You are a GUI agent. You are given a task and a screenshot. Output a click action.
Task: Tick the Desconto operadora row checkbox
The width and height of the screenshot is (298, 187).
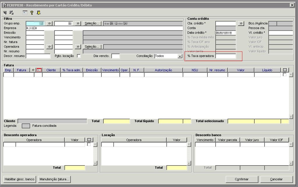tap(89, 144)
